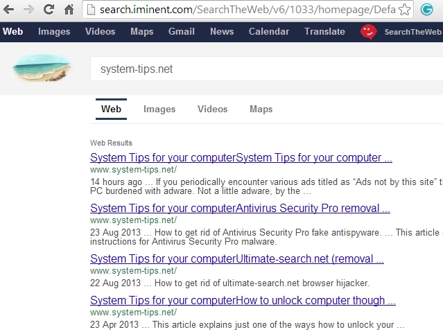Open the Antivirus Security Pro removal result
Screen dimensions: 443x334
240,209
